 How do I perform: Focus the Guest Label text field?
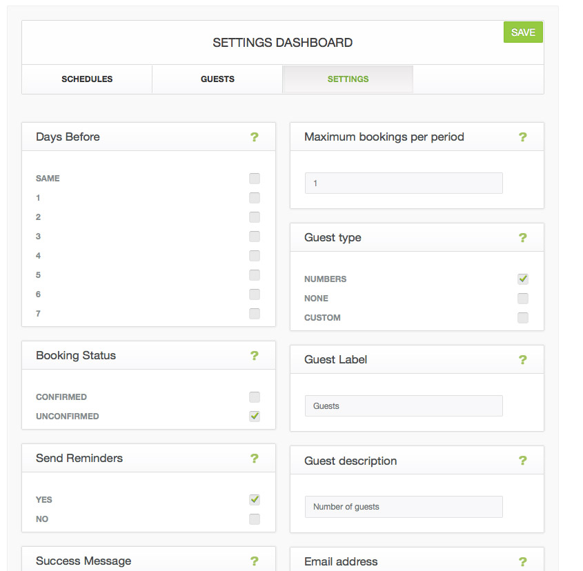coord(404,406)
